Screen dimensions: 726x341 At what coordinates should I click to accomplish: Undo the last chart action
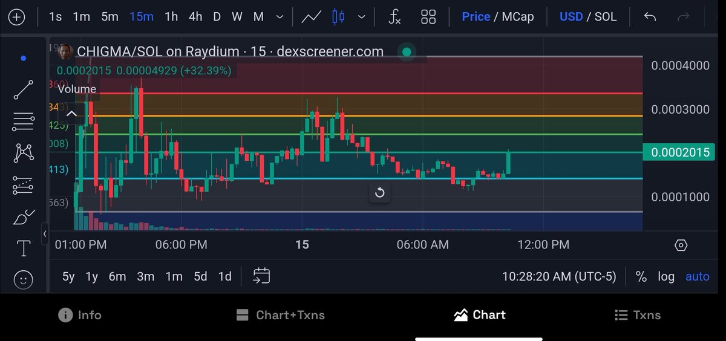click(x=650, y=17)
